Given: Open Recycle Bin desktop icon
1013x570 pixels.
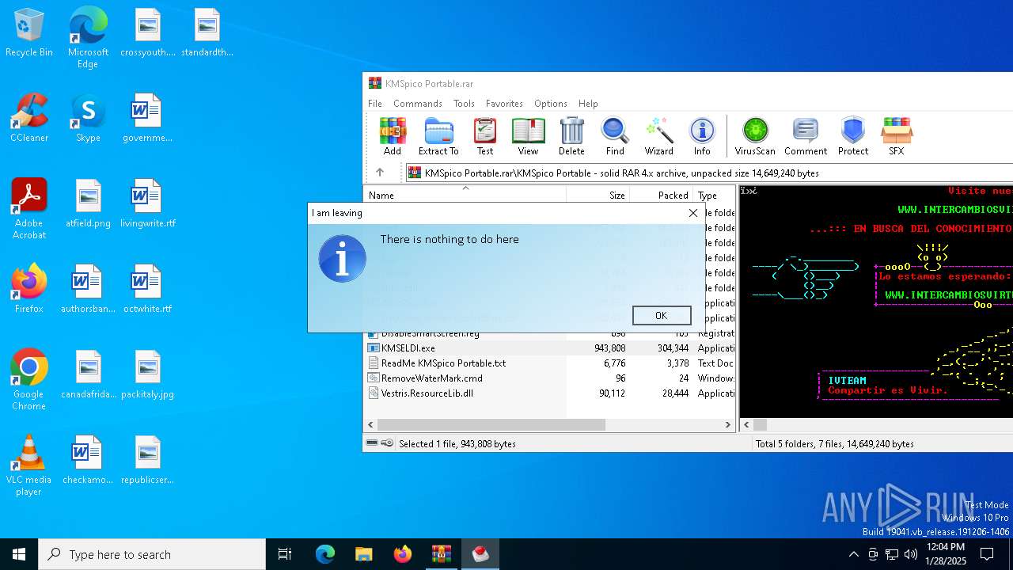Looking at the screenshot, I should click(29, 33).
